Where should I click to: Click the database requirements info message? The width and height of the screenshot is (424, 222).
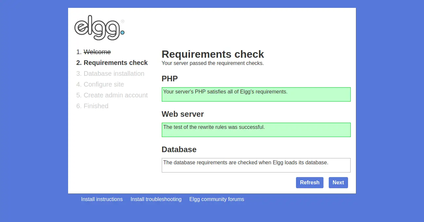[x=256, y=165]
